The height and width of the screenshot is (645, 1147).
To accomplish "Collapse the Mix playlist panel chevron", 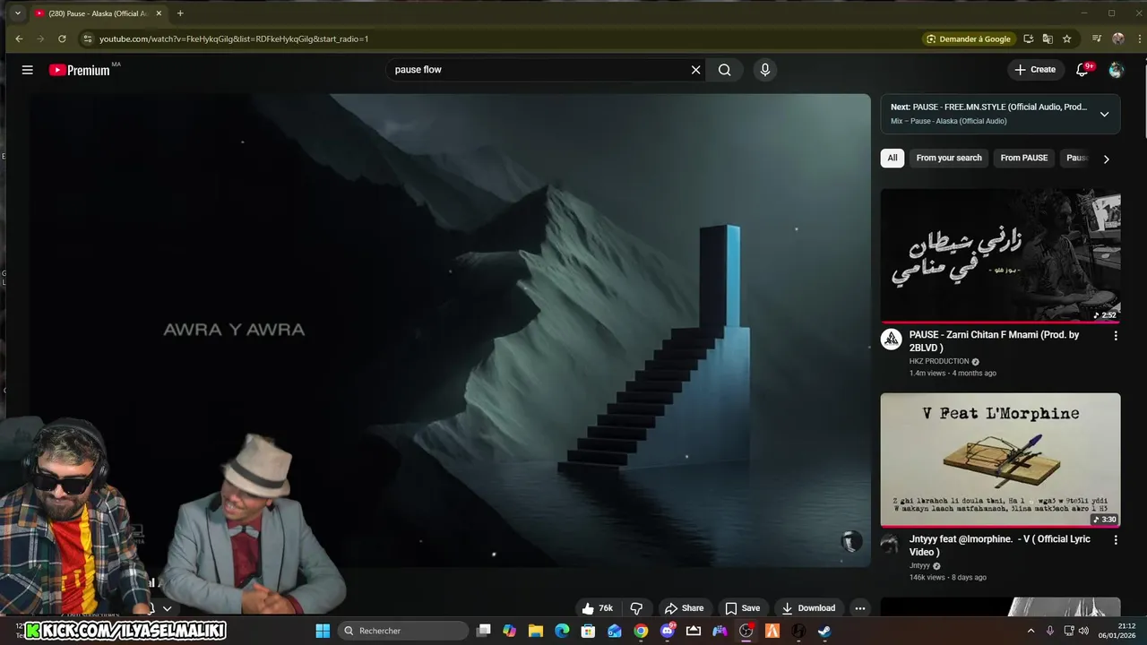I will (1104, 114).
